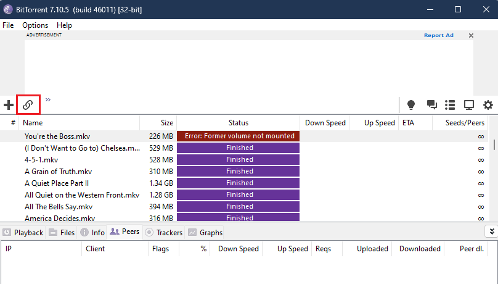Click the Error: Former volume not mounted status
This screenshot has height=284, width=498.
(x=238, y=136)
